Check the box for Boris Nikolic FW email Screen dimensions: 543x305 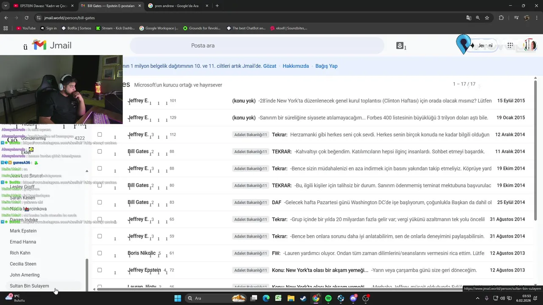100,253
